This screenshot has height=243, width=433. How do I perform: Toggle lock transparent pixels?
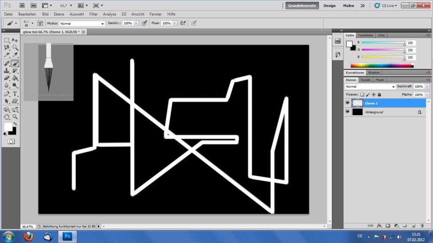pos(362,94)
